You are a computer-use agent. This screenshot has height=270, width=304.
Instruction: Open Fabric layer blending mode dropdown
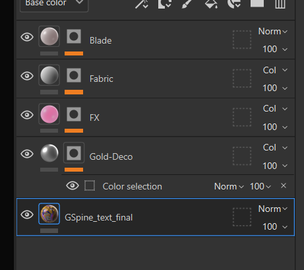point(275,70)
